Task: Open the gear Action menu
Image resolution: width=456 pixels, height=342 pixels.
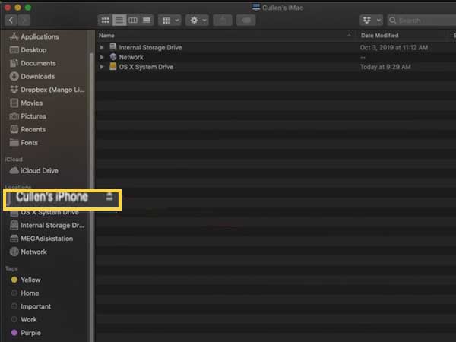Action: [197, 21]
